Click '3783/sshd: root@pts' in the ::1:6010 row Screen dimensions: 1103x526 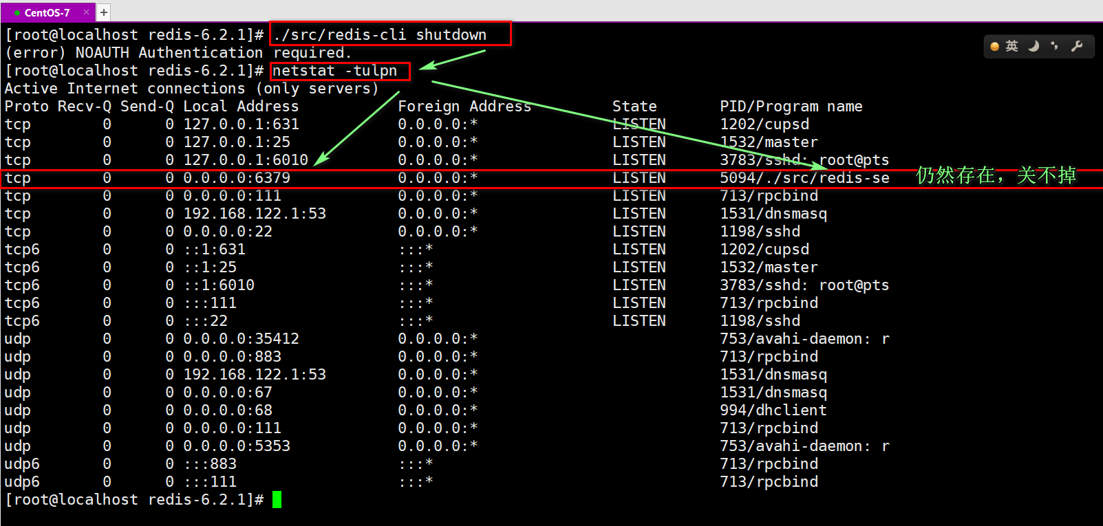(x=804, y=285)
